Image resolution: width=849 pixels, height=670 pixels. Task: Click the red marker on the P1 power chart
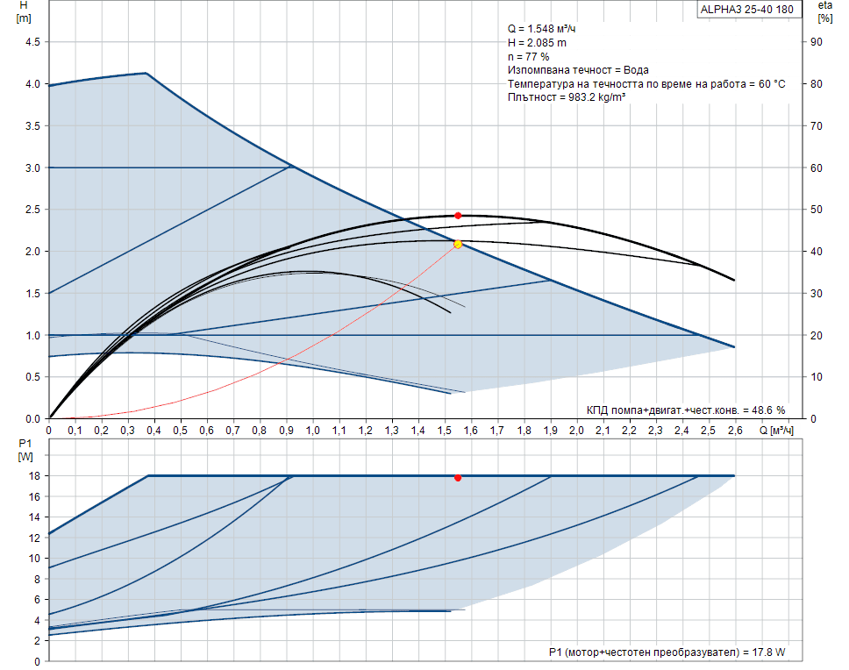click(x=458, y=478)
